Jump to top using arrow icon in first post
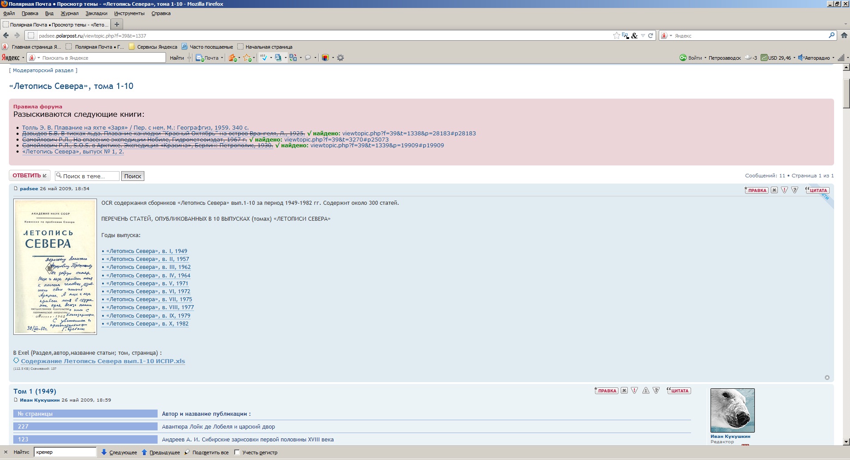 point(827,377)
